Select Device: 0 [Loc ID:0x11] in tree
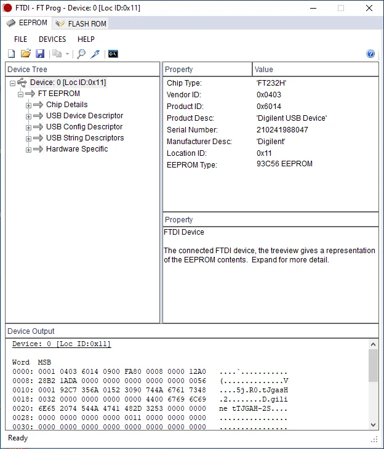The width and height of the screenshot is (384, 449). click(68, 83)
